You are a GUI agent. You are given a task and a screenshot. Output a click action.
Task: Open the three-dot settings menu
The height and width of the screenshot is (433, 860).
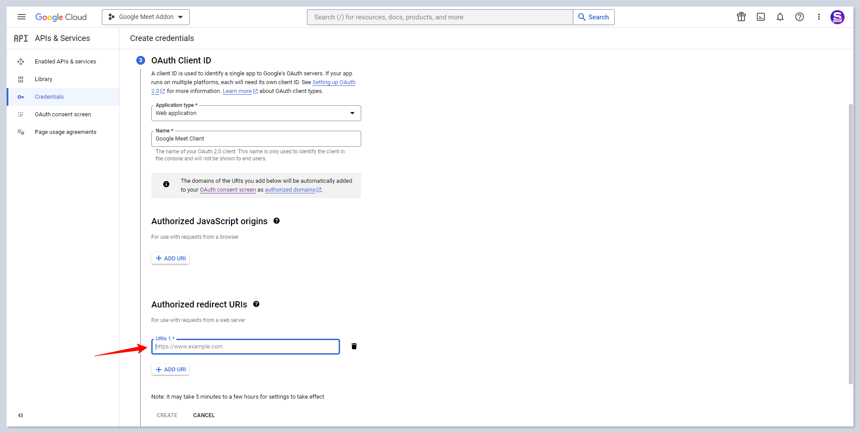819,17
